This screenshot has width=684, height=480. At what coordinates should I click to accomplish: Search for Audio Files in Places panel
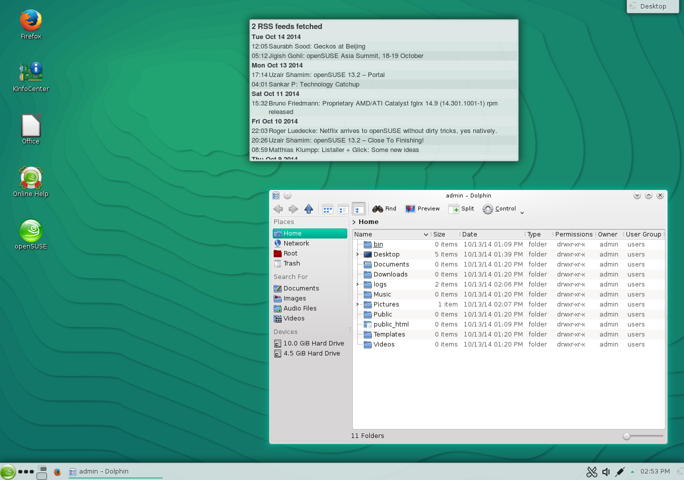click(310, 308)
